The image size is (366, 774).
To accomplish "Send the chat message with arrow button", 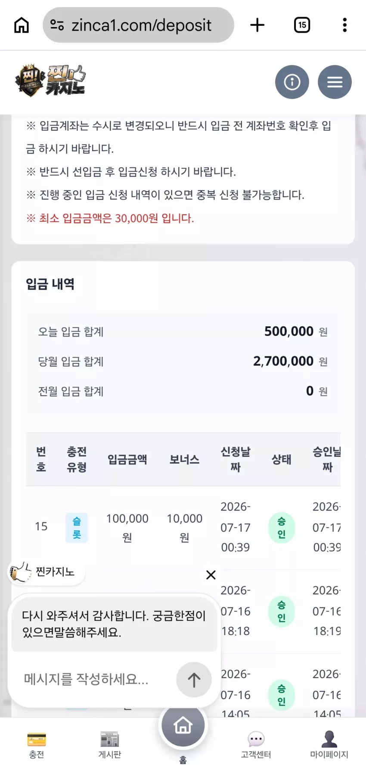I will [x=194, y=680].
